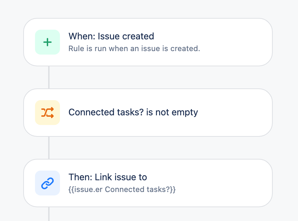This screenshot has width=298, height=221.
Task: Open the 'When: Issue created' trigger title
Action: (x=111, y=36)
